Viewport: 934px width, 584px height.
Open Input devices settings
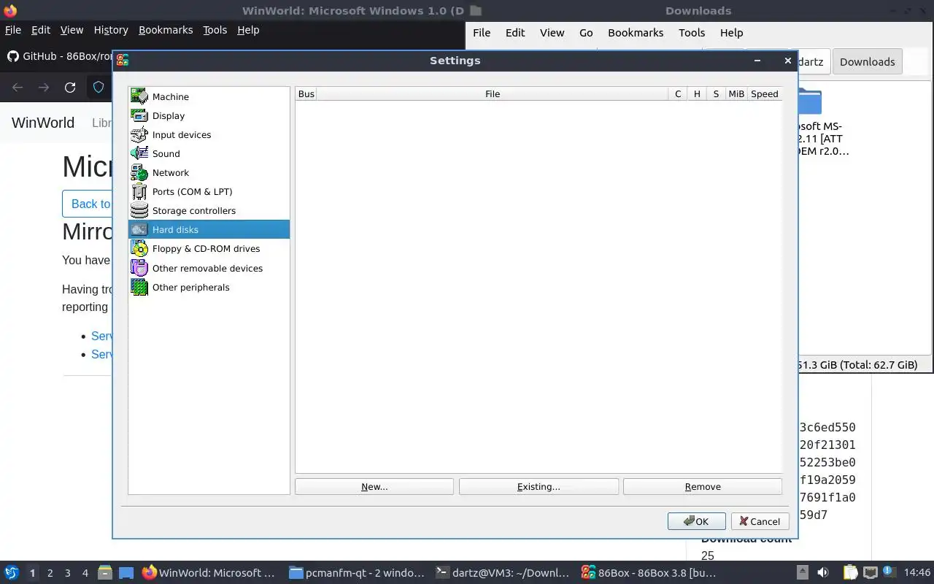pyautogui.click(x=209, y=134)
